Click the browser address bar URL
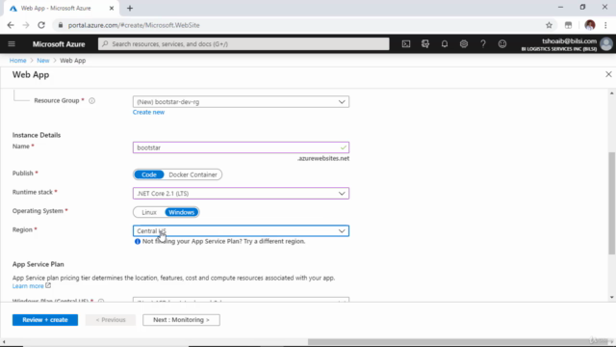This screenshot has width=616, height=347. (x=134, y=25)
